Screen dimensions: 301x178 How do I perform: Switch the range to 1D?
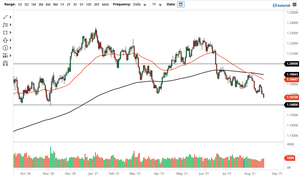click(20, 4)
